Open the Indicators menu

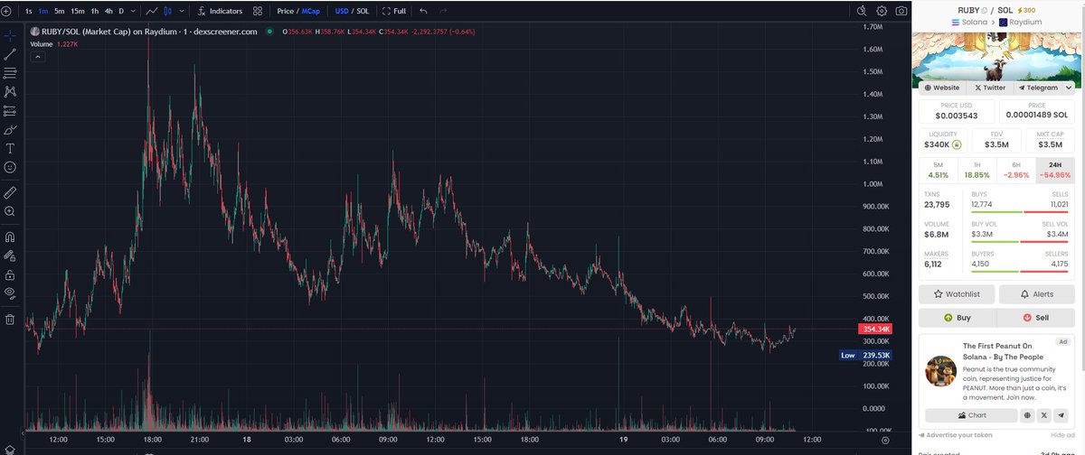220,11
